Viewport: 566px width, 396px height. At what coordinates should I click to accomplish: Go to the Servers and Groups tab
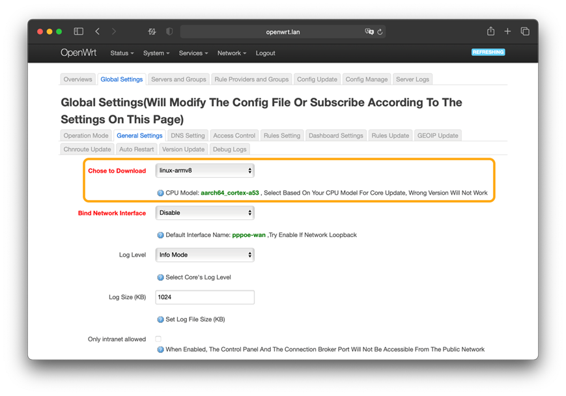tap(178, 79)
